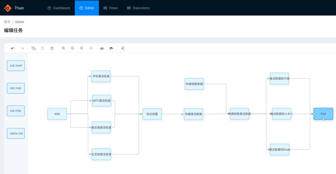The height and width of the screenshot is (174, 336).
Task: Click the multi-select marquee icon
Action: pyautogui.click(x=123, y=48)
